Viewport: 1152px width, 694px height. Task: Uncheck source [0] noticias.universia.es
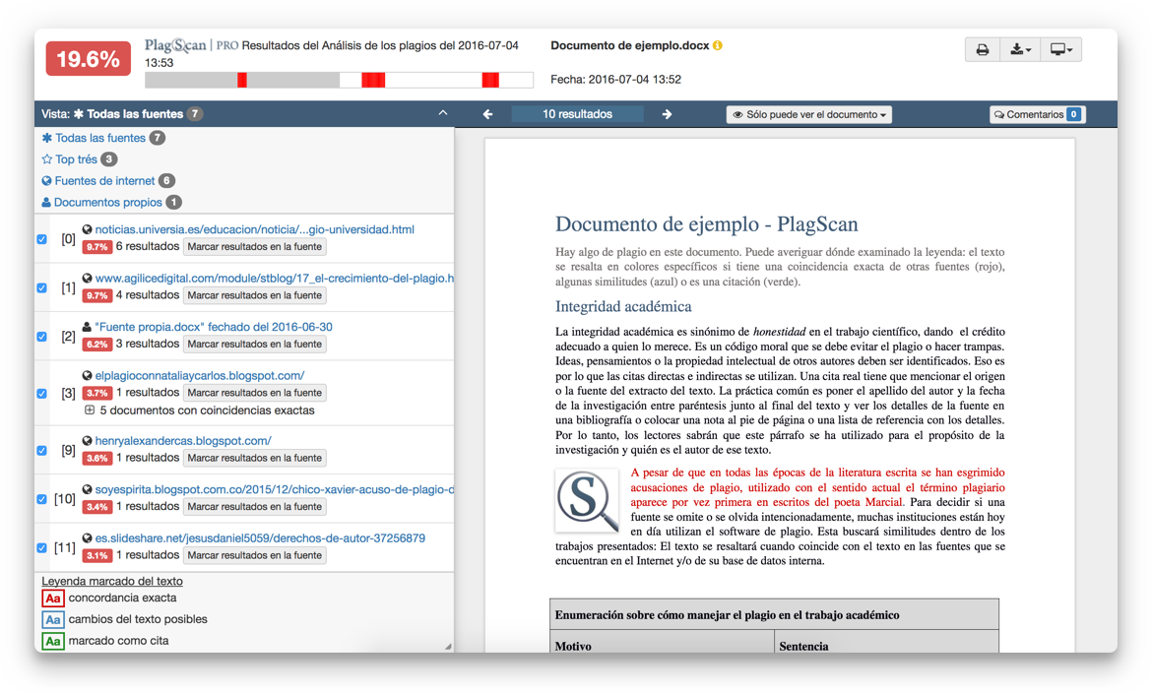pyautogui.click(x=42, y=238)
